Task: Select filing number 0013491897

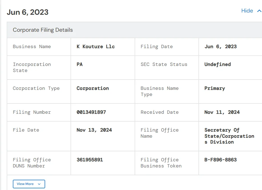Action: [91, 112]
